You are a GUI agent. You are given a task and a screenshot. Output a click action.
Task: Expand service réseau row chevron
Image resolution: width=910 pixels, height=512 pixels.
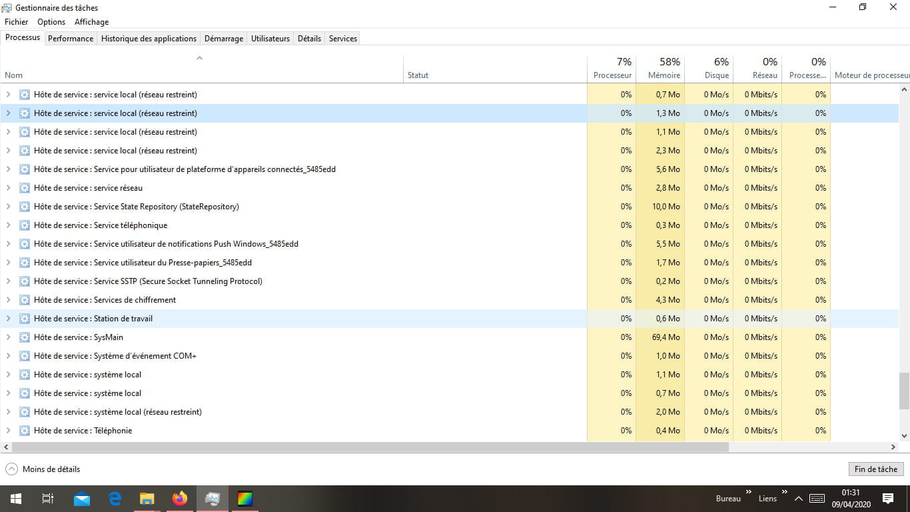point(8,188)
